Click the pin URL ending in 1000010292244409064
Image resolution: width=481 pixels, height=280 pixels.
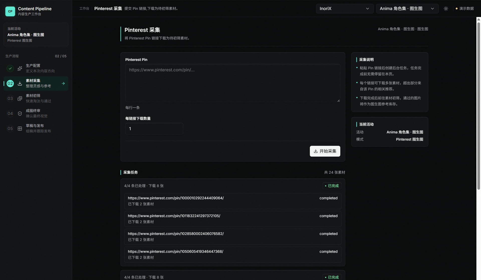(176, 198)
